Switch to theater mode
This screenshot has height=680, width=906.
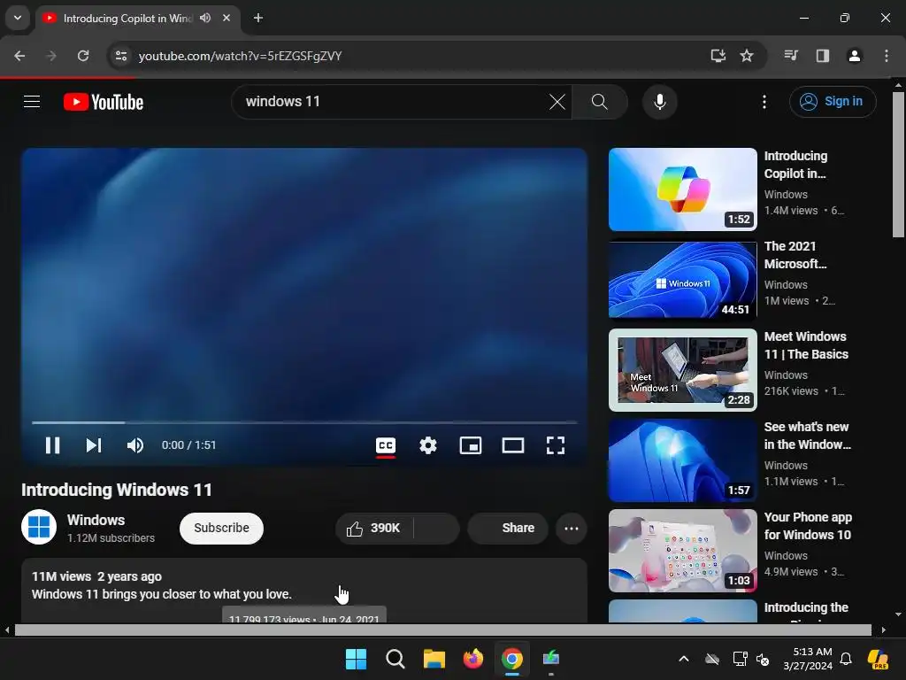pos(513,445)
